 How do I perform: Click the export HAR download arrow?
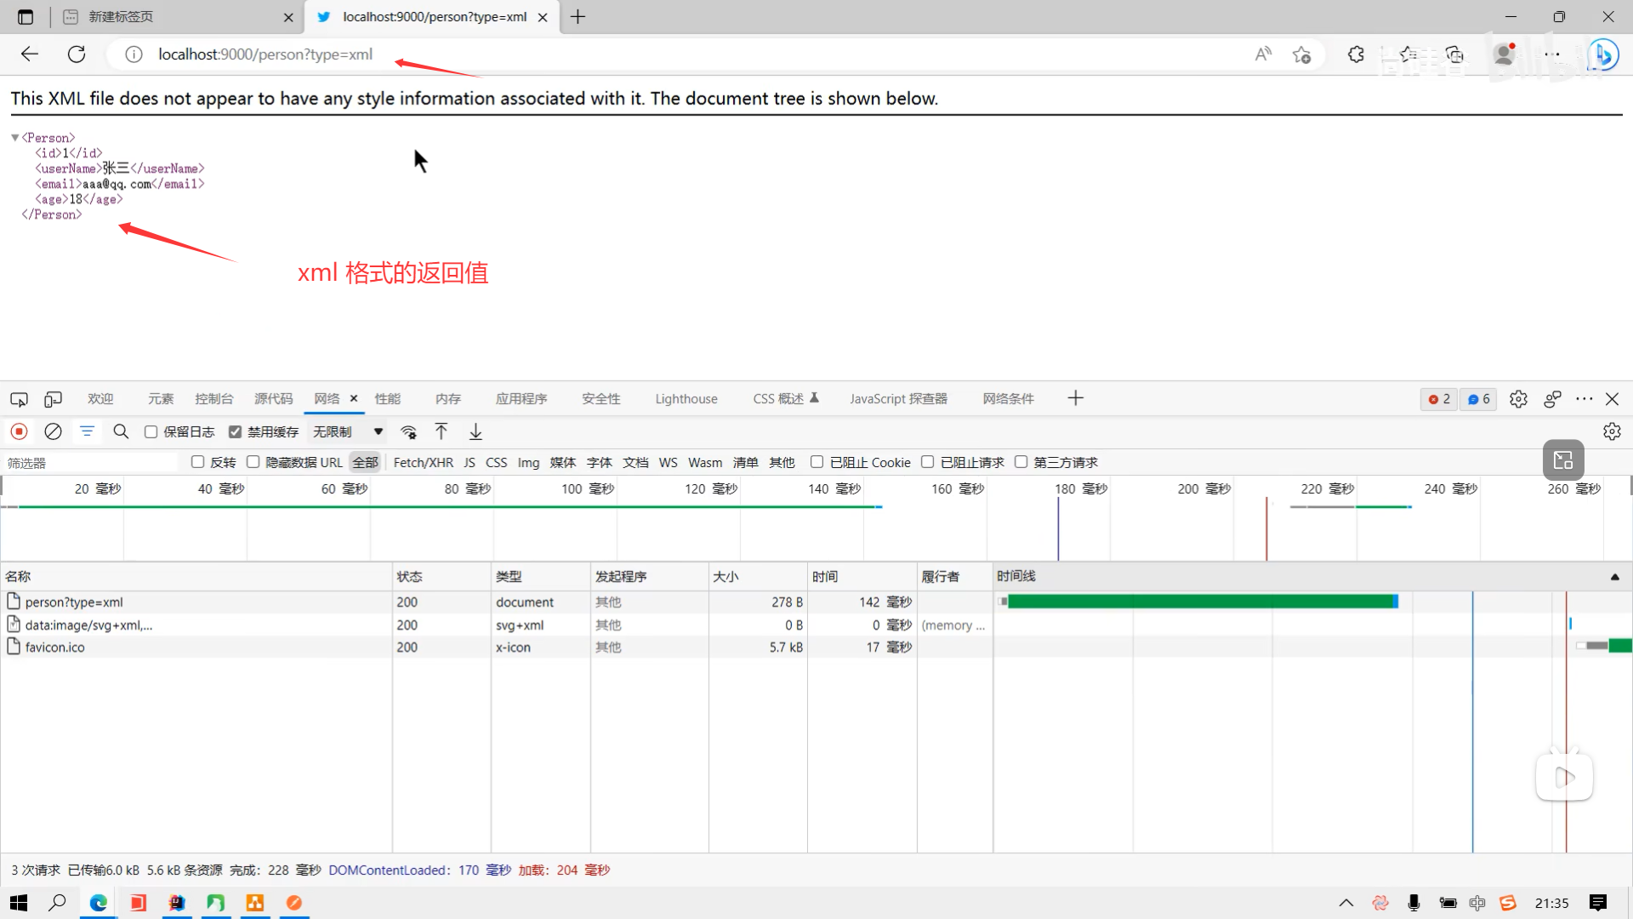click(475, 431)
